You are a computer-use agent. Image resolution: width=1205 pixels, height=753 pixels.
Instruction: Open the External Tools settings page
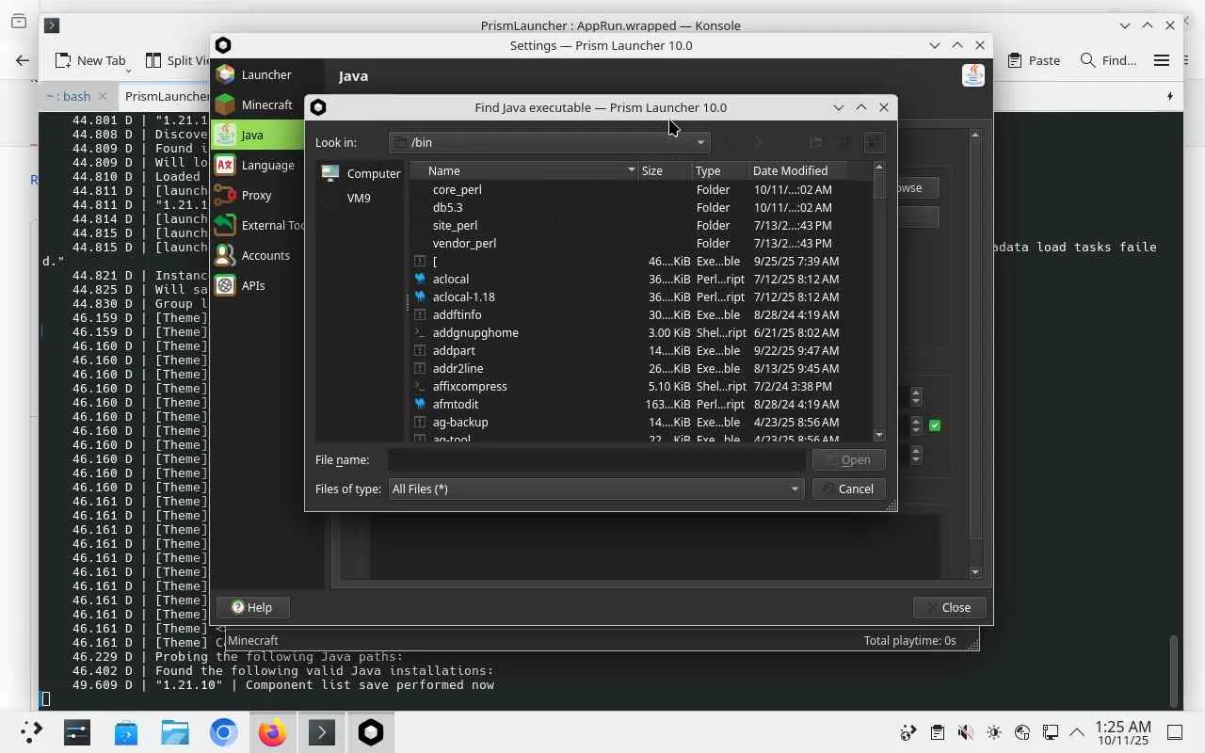[259, 225]
